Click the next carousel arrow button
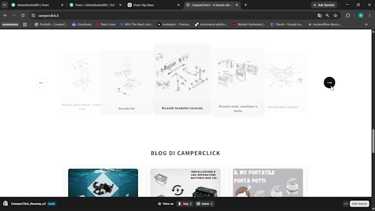The width and height of the screenshot is (375, 211). (x=329, y=83)
